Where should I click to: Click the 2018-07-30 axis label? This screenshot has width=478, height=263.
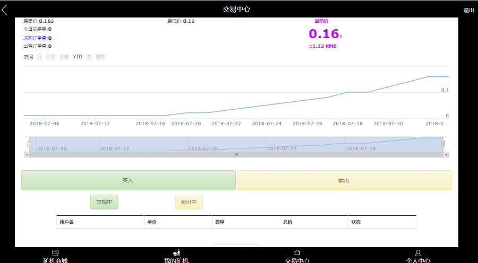(x=388, y=124)
